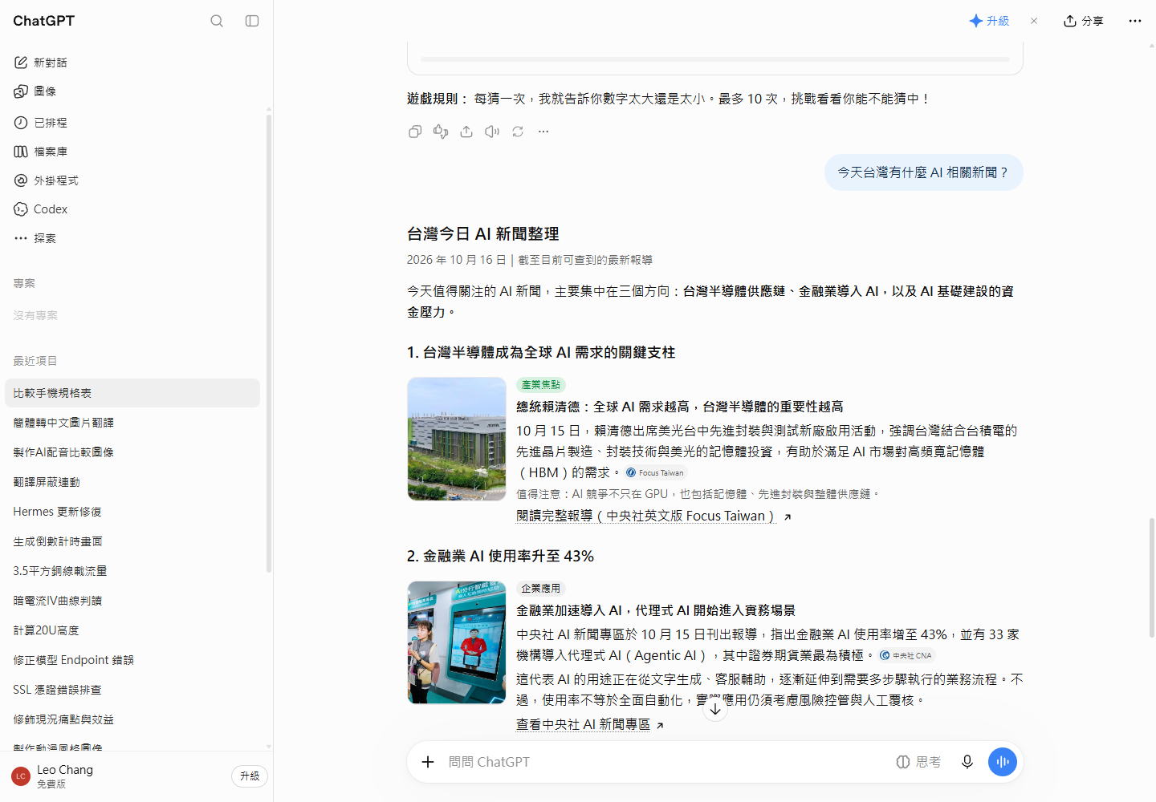Click the bank AI kiosk news thumbnail
This screenshot has width=1156, height=802.
coord(457,642)
